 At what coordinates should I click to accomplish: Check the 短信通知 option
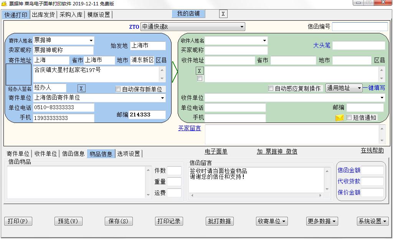coord(349,118)
